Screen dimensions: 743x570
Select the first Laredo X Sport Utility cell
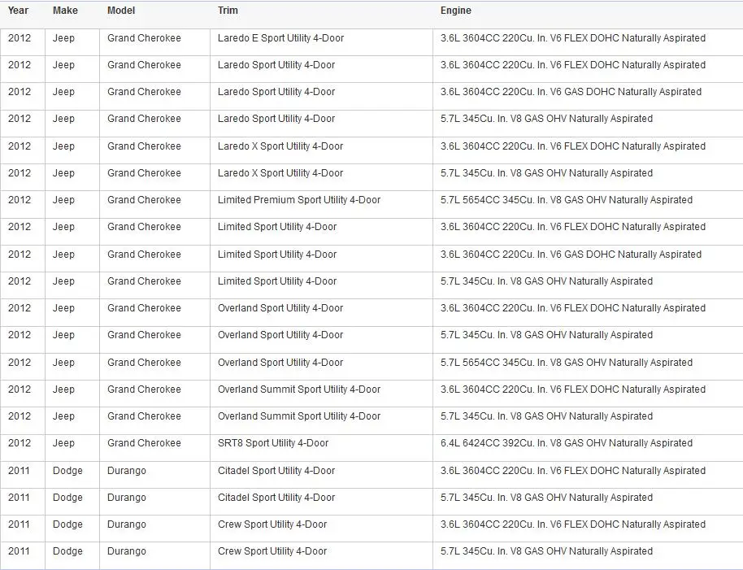[321, 150]
